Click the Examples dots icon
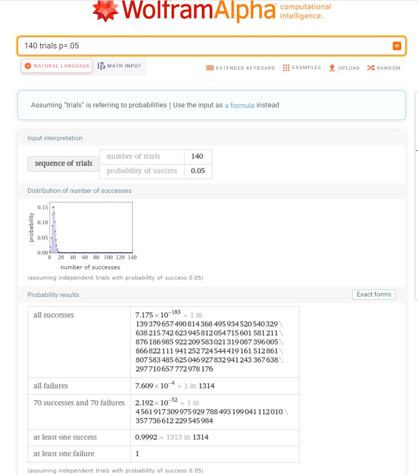The image size is (418, 475). click(286, 67)
